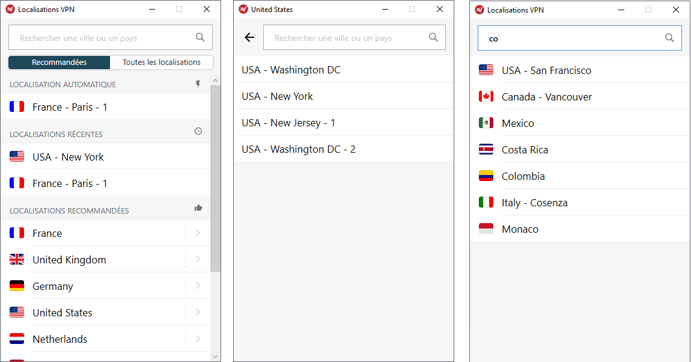Click the Germany flag icon
The image size is (691, 362).
click(17, 286)
